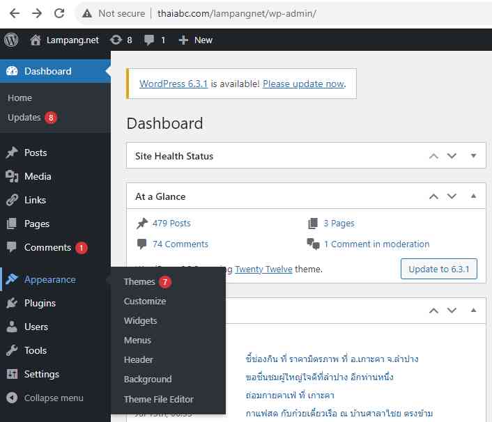Click the WordPress logo in admin bar
Image resolution: width=492 pixels, height=422 pixels.
click(11, 40)
